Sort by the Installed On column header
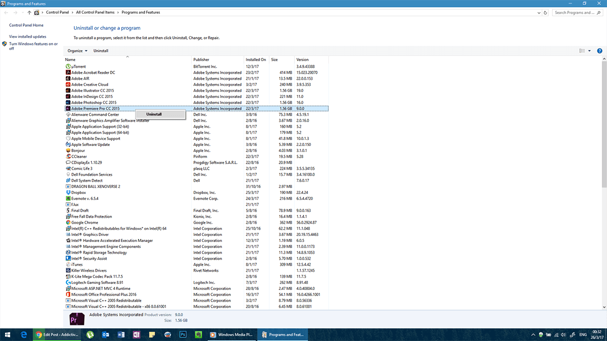The width and height of the screenshot is (607, 341). click(x=256, y=60)
